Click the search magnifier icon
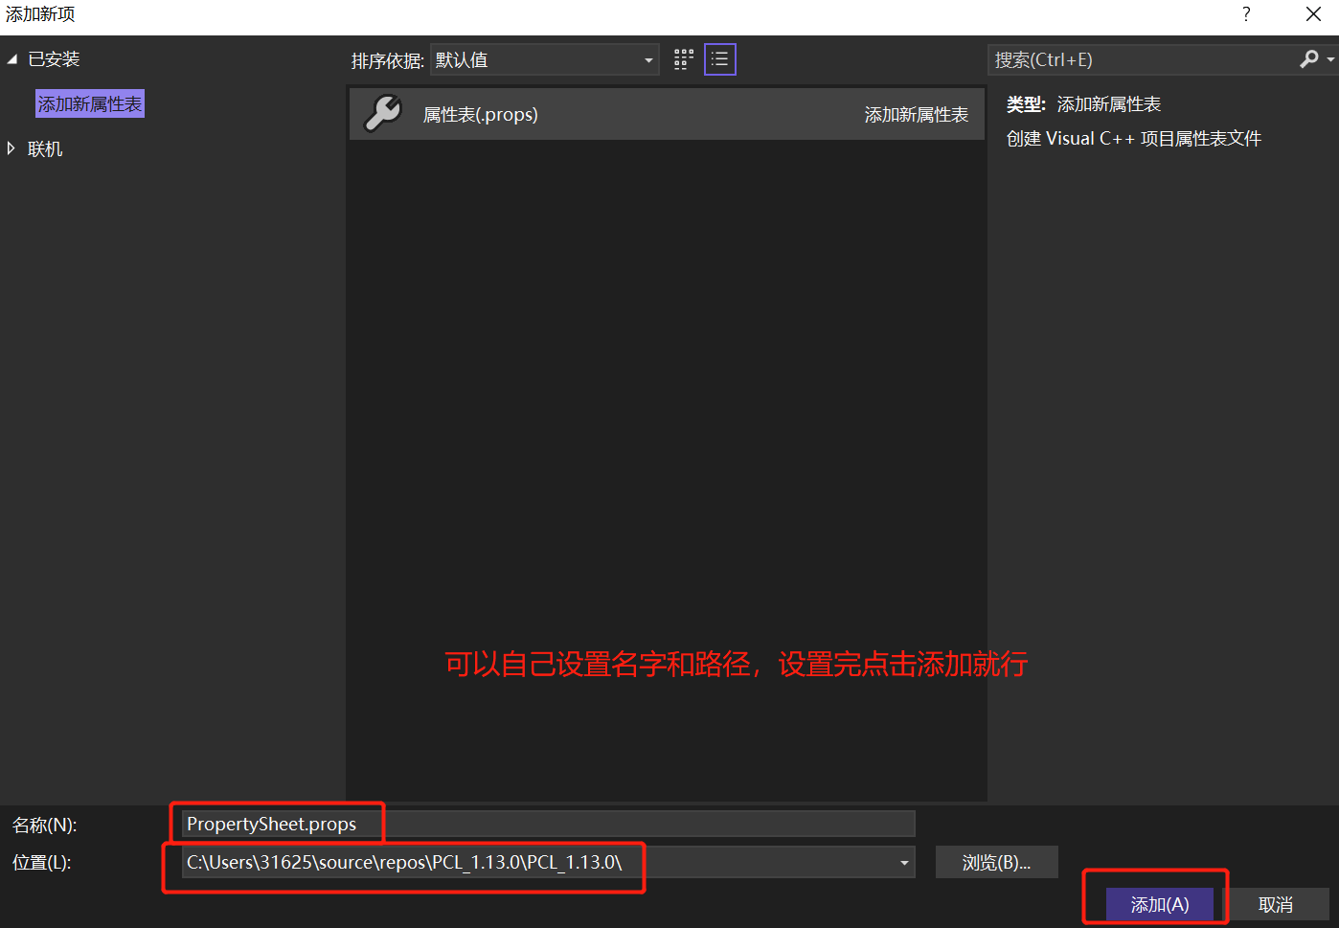1339x928 pixels. pyautogui.click(x=1308, y=59)
